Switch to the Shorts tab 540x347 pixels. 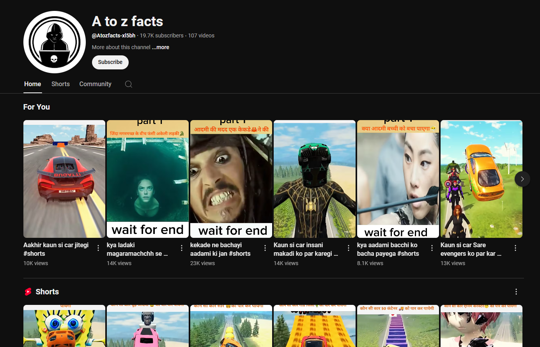60,84
